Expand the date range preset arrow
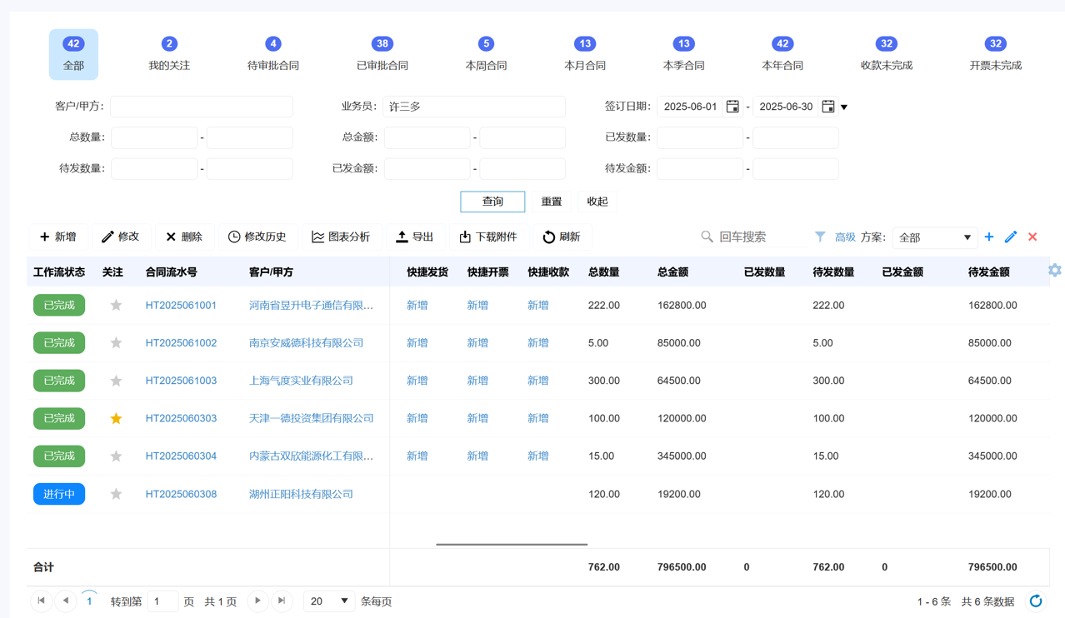 tap(844, 107)
